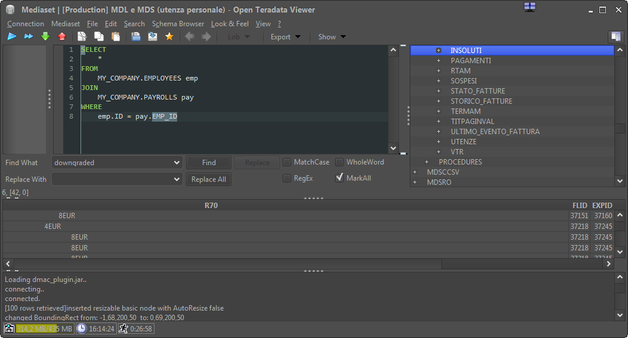The width and height of the screenshot is (628, 338).
Task: Click the application icon in title bar
Action: tap(10, 10)
